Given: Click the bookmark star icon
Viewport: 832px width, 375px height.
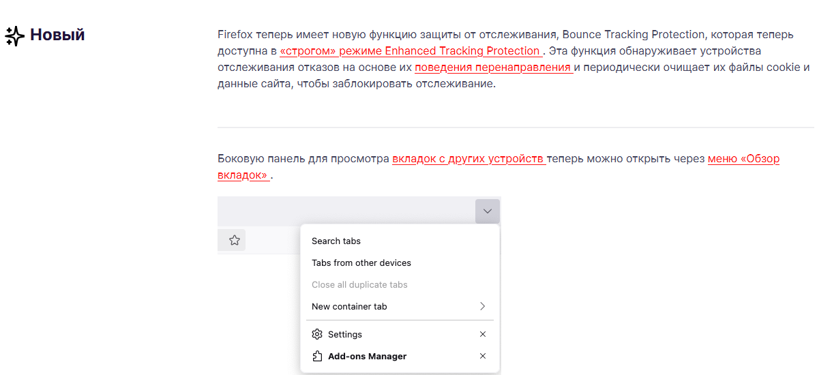Looking at the screenshot, I should click(x=235, y=240).
